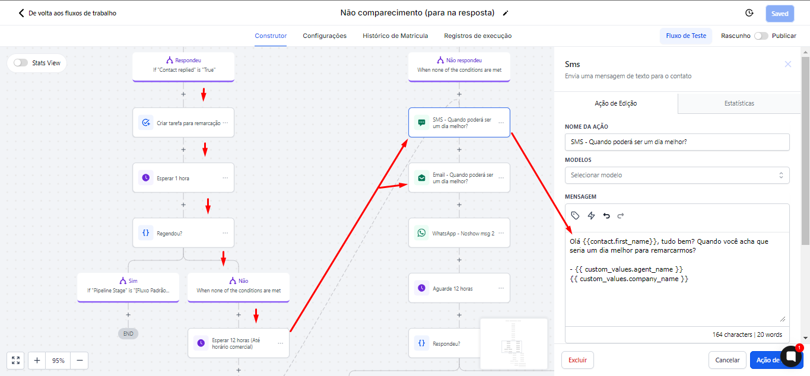The width and height of the screenshot is (810, 376).
Task: Open the version history clock icon
Action: 749,13
